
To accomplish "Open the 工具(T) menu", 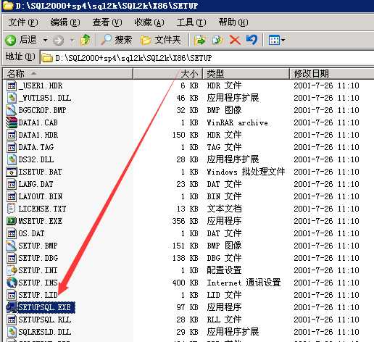I will (191, 22).
